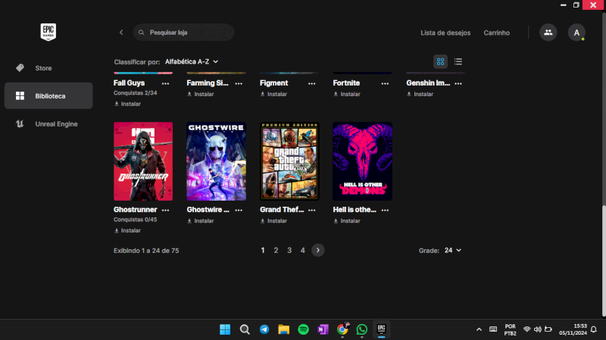This screenshot has height=340, width=606.
Task: Open the Store sidebar section
Action: click(43, 68)
